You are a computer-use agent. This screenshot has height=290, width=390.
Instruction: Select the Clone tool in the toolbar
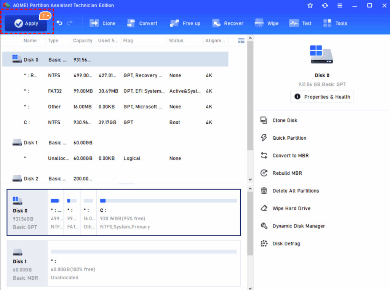[x=102, y=23]
